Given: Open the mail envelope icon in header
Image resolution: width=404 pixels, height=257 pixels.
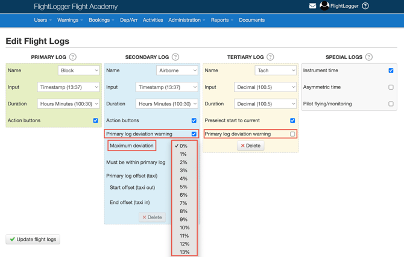Looking at the screenshot, I should click(x=312, y=6).
